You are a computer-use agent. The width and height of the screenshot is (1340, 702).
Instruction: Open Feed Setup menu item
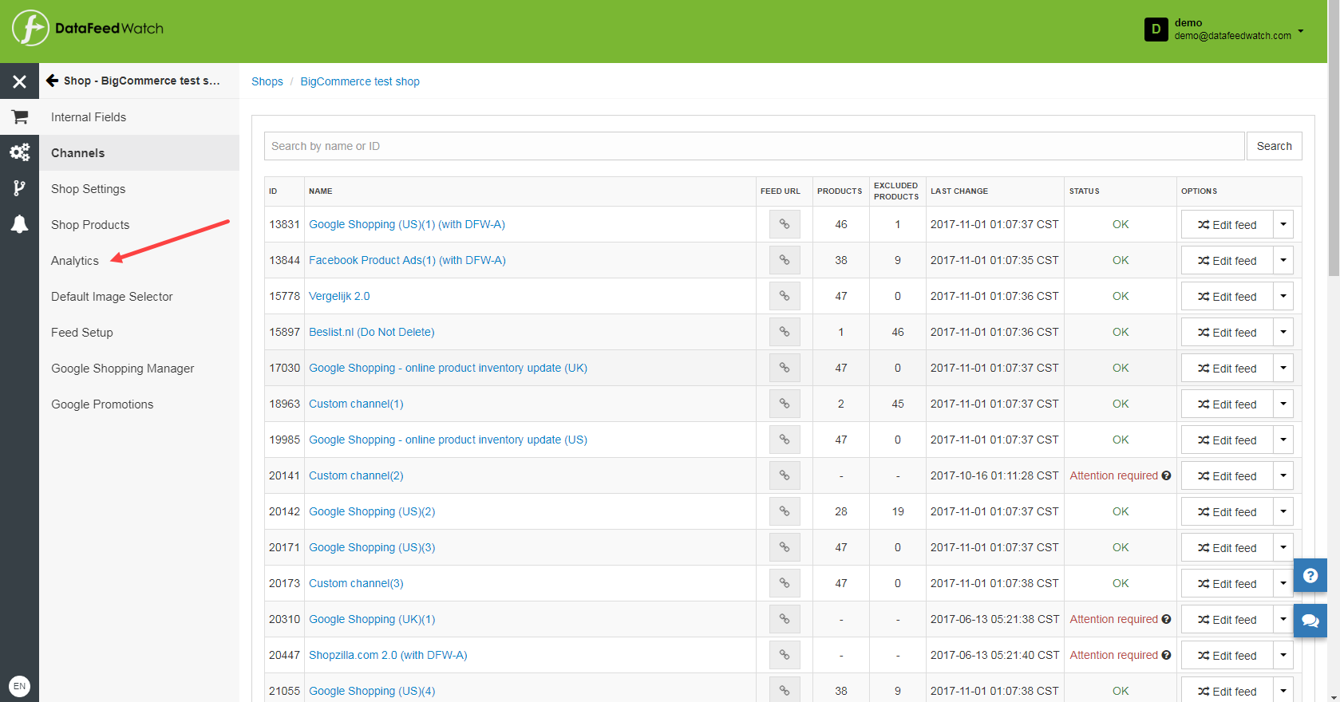pos(139,333)
